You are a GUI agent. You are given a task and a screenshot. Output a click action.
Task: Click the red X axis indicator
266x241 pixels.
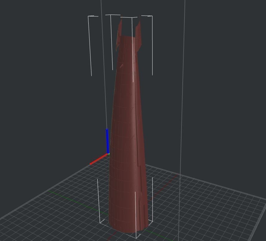pyautogui.click(x=99, y=159)
